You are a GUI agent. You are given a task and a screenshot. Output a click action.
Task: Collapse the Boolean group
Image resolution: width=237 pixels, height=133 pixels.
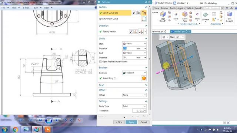[146, 68]
